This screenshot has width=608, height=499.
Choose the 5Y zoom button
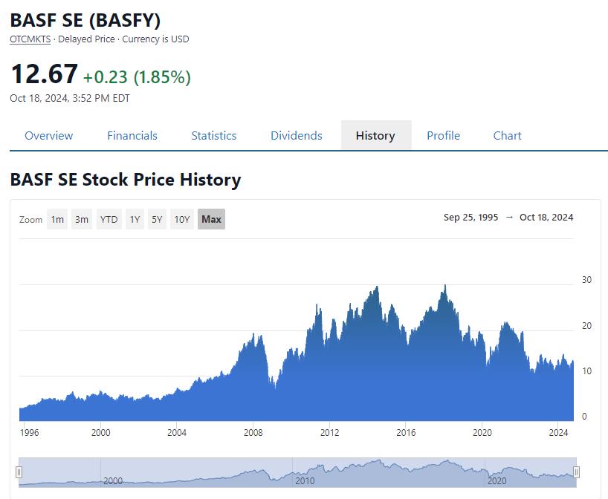[157, 219]
